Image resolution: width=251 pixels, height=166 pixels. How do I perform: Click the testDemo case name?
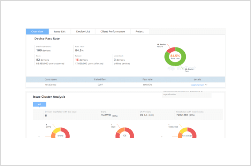(x=51, y=85)
